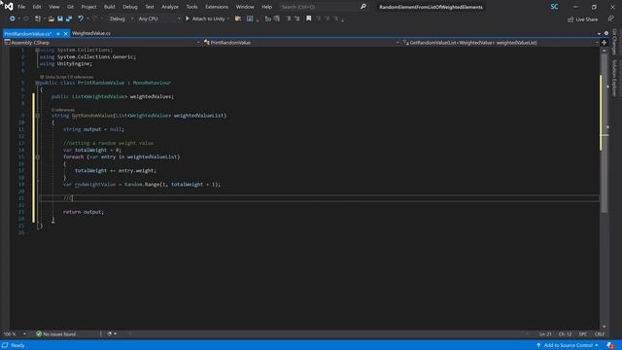
Task: Click the Open File folder icon
Action: coord(52,18)
